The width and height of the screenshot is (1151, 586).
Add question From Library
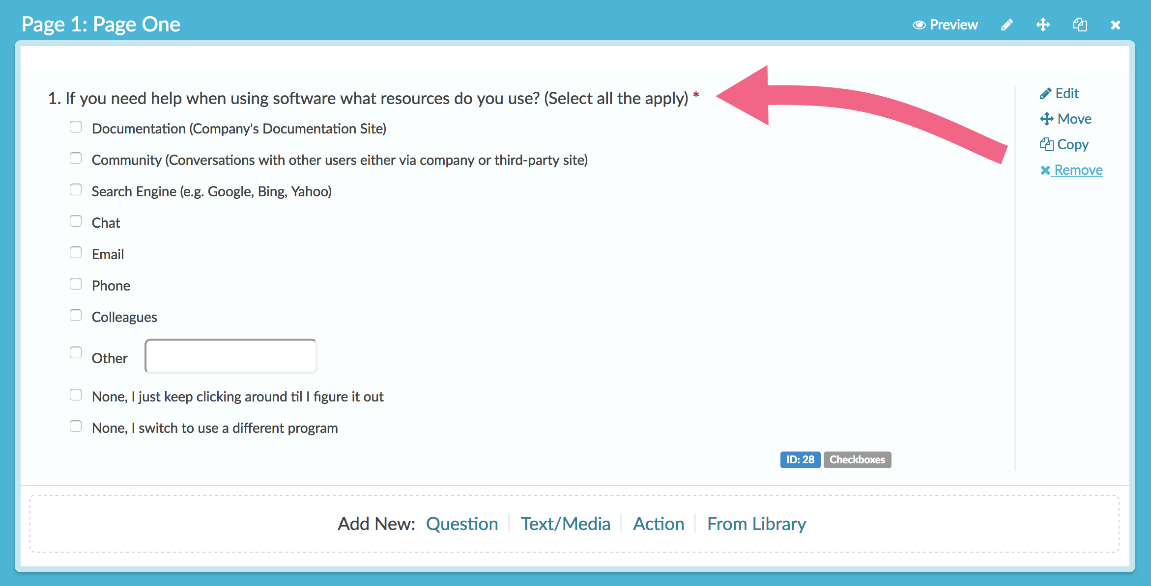point(756,524)
